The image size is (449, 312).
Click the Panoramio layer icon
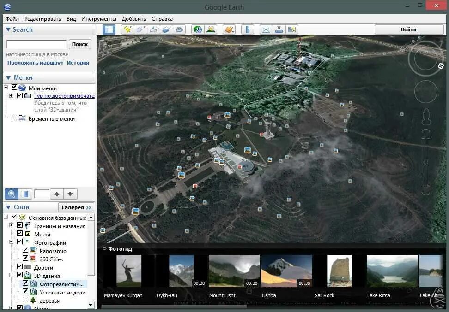tap(34, 251)
